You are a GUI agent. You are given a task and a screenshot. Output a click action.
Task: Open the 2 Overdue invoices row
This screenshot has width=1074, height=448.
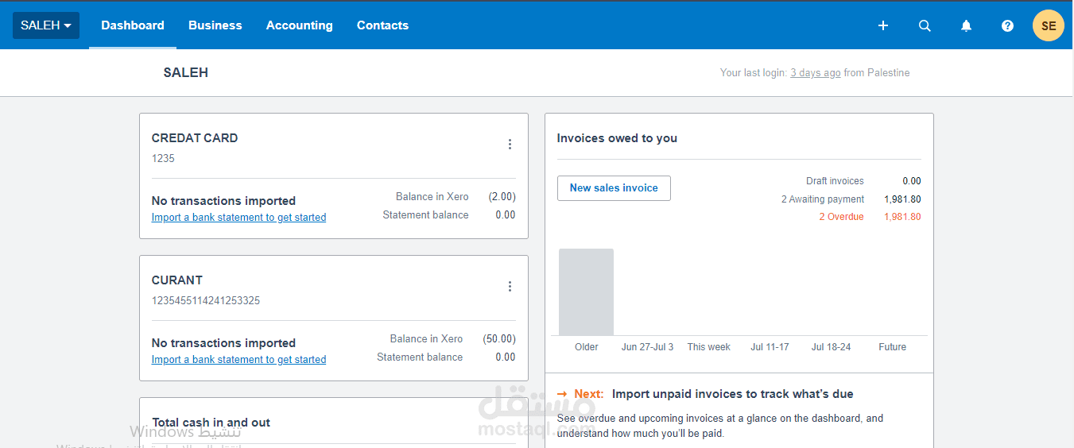(x=870, y=217)
